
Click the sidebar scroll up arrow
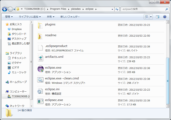[31, 22]
